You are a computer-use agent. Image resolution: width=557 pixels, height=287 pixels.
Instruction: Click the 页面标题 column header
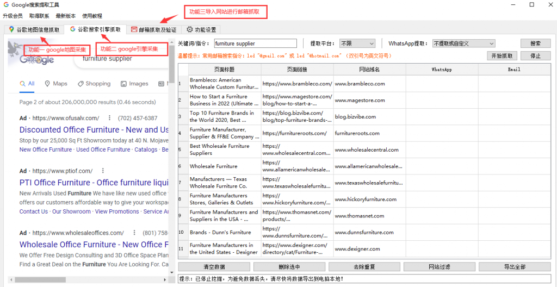[225, 70]
